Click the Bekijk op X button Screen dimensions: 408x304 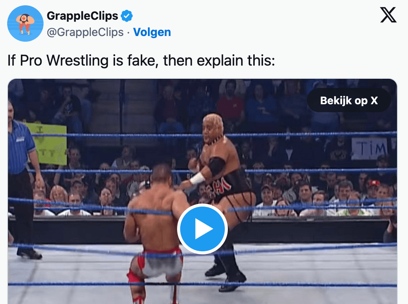click(349, 100)
